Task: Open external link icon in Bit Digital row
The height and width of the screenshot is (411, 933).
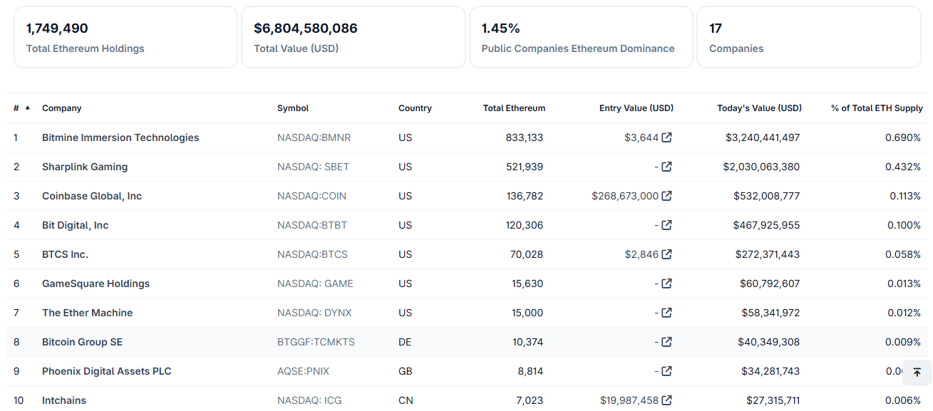Action: click(x=667, y=225)
